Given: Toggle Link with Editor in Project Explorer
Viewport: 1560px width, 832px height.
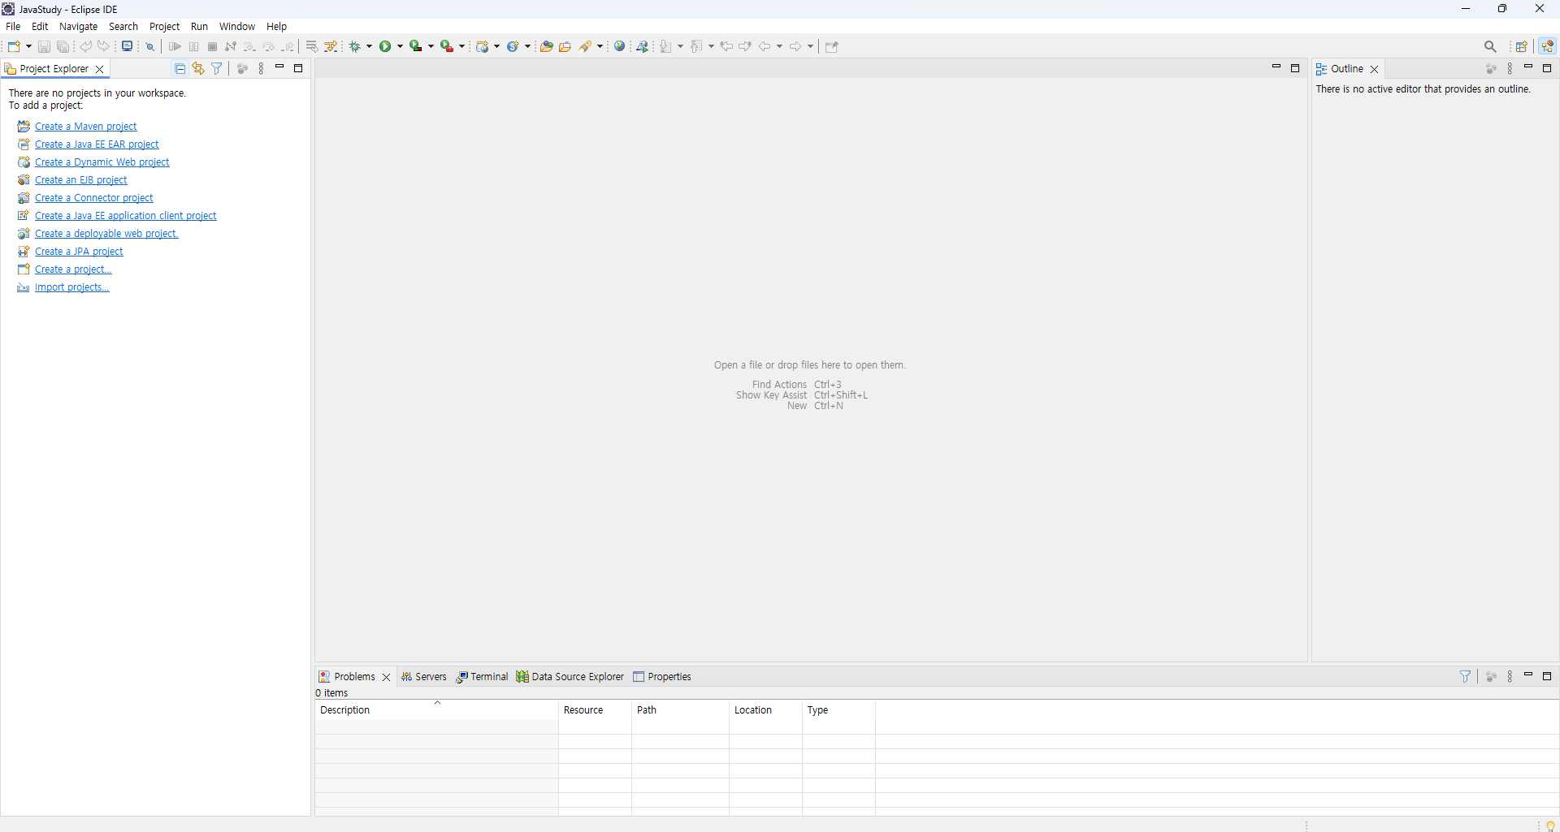Looking at the screenshot, I should 197,68.
